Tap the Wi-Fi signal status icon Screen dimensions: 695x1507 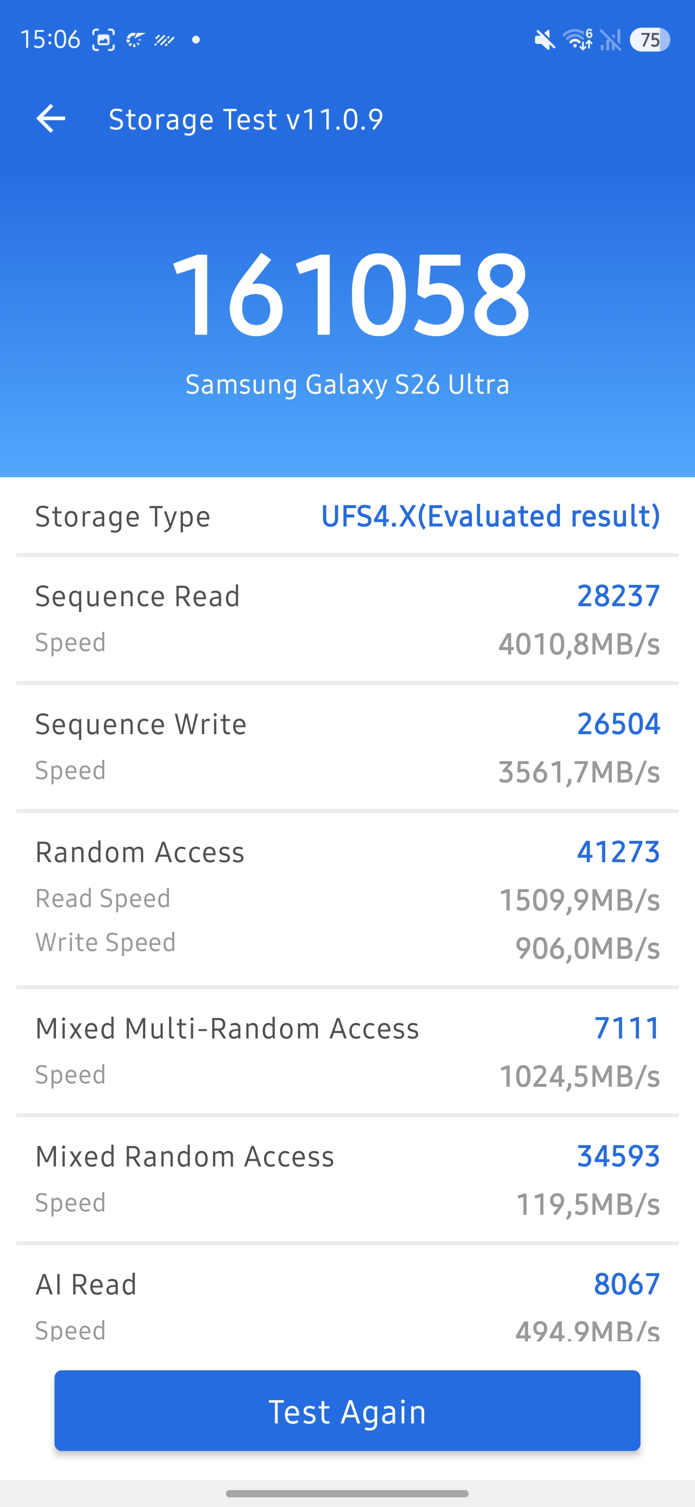(578, 40)
